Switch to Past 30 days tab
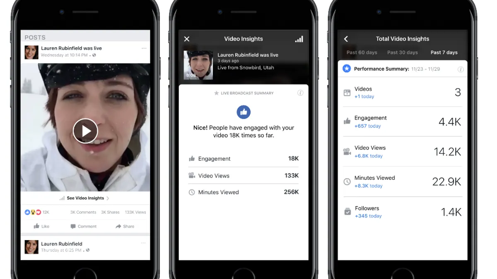Image resolution: width=497 pixels, height=279 pixels. tap(403, 52)
